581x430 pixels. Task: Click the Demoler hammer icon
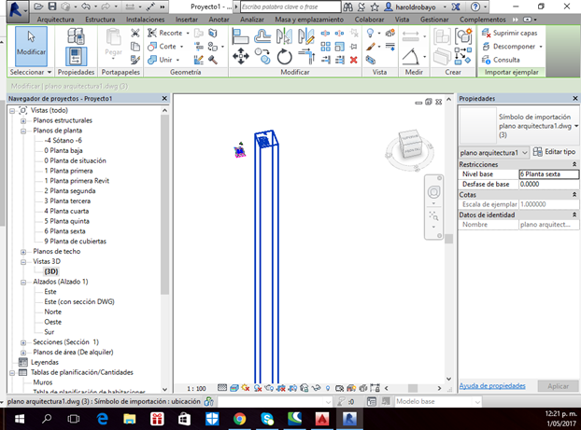click(213, 60)
